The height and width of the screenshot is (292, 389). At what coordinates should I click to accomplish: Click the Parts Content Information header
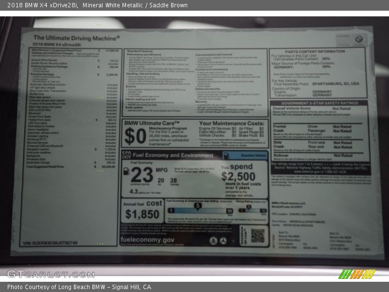315,51
